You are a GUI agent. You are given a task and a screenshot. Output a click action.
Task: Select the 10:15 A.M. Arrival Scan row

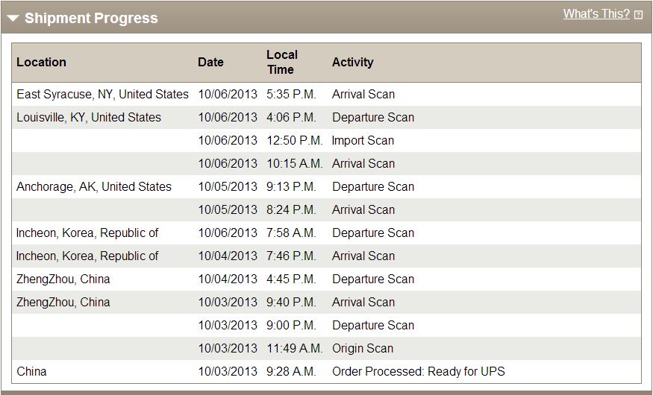tap(327, 163)
